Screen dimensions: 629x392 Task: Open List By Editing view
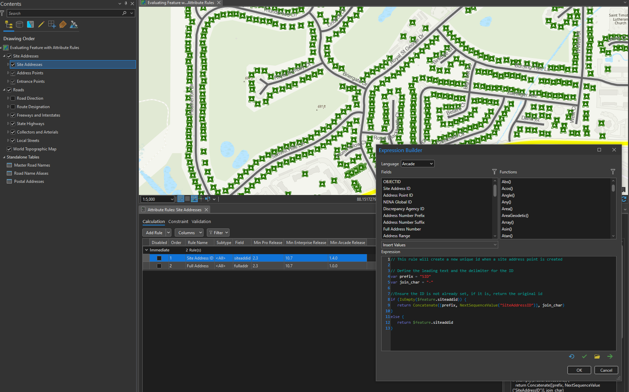[41, 24]
